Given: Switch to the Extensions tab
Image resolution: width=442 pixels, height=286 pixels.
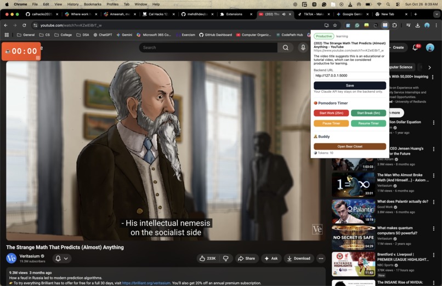Looking at the screenshot, I should click(235, 14).
